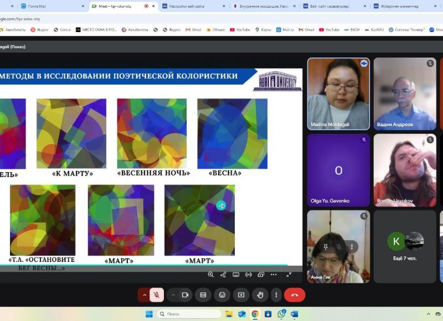This screenshot has height=321, width=443.
Task: Expand video settings arrow beside camera
Action: (x=173, y=295)
